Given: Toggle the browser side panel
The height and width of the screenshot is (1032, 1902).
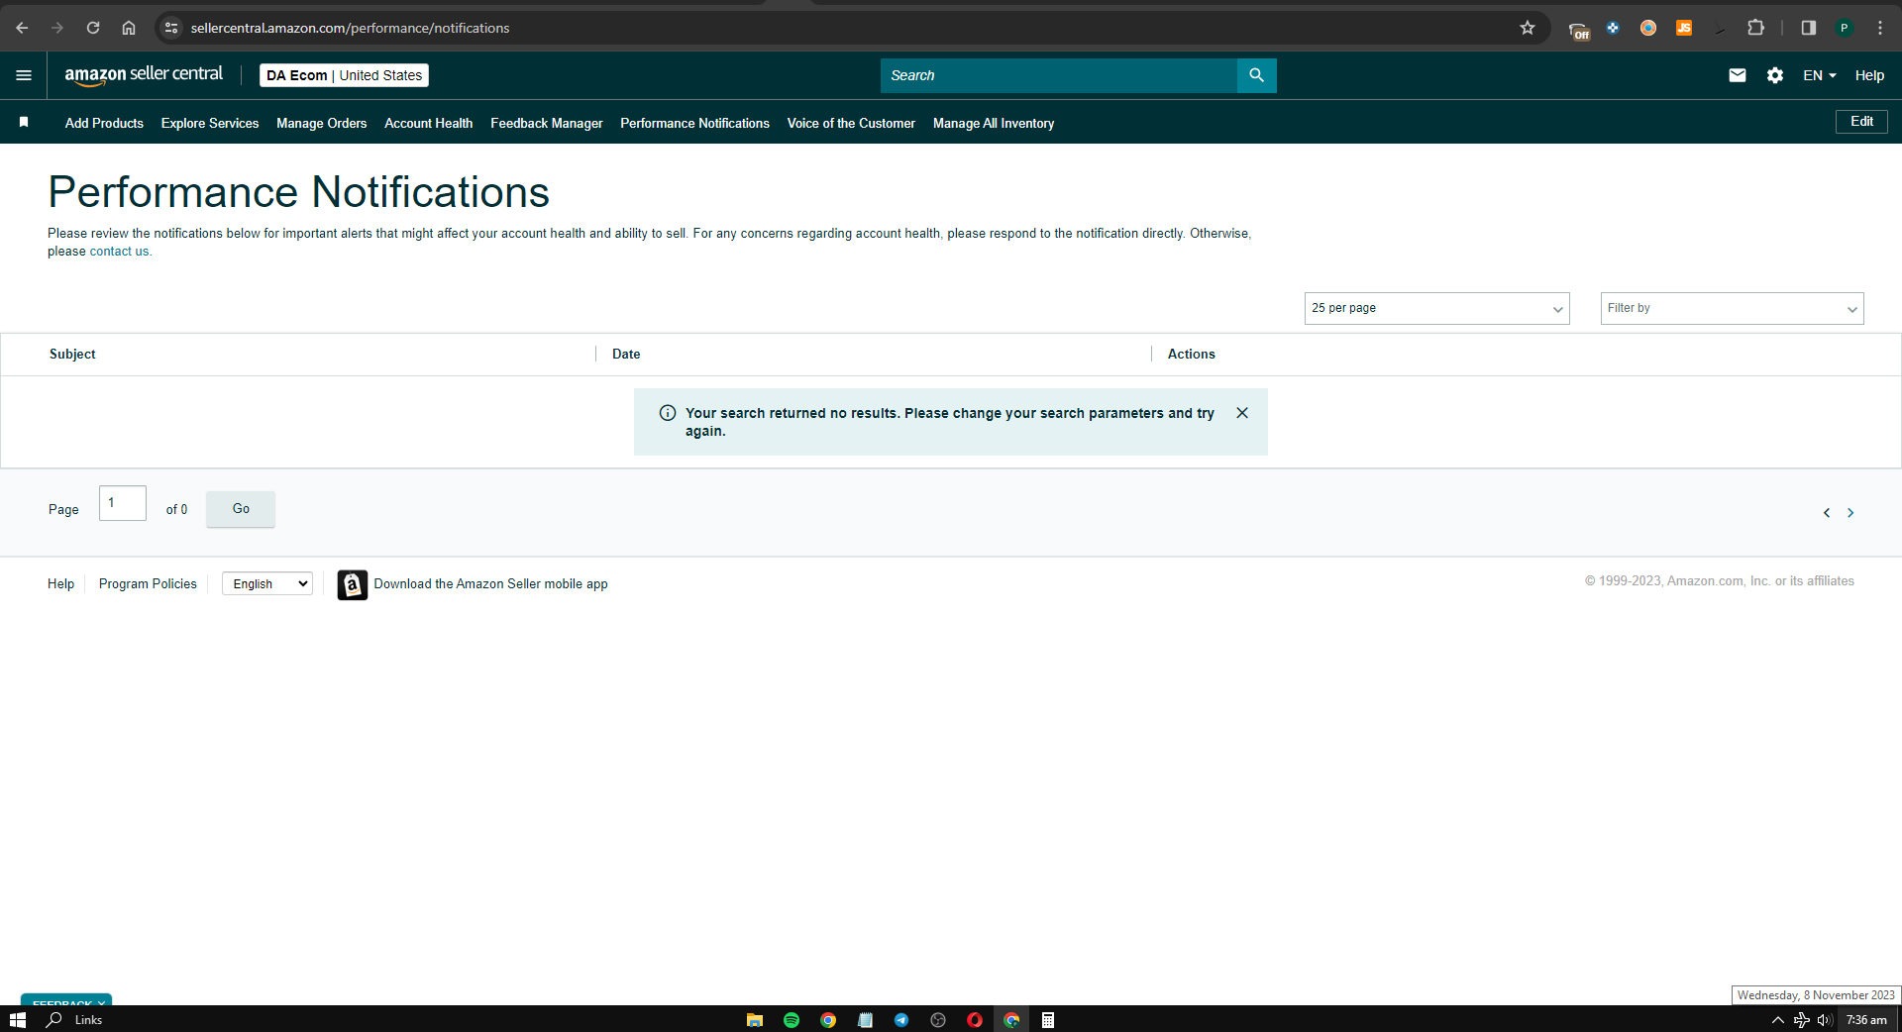Looking at the screenshot, I should click(1809, 28).
